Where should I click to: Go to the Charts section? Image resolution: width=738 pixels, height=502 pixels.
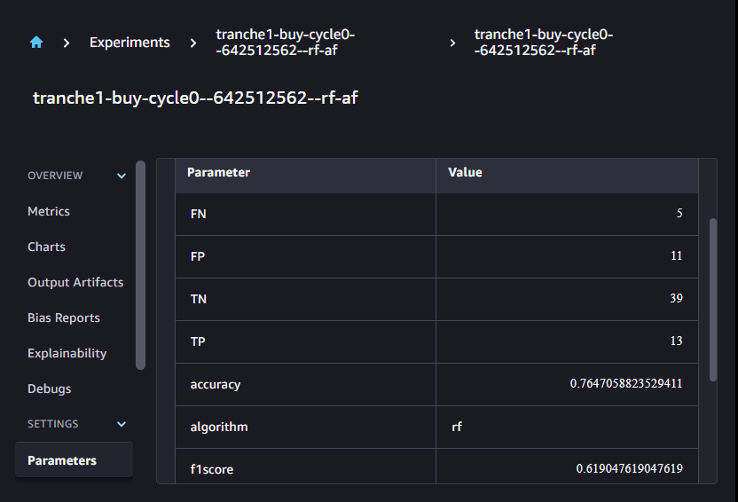tap(46, 247)
